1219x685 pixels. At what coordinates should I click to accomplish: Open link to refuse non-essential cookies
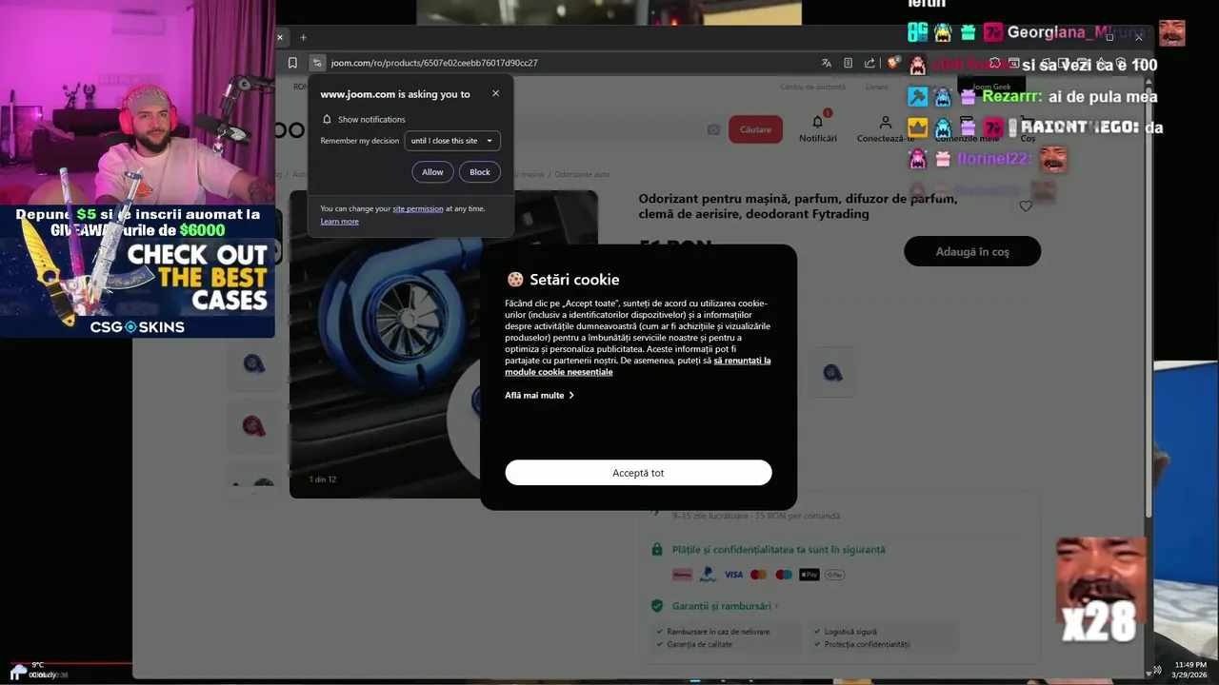pos(638,366)
